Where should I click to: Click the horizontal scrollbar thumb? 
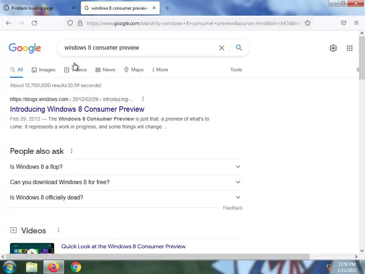158,257
